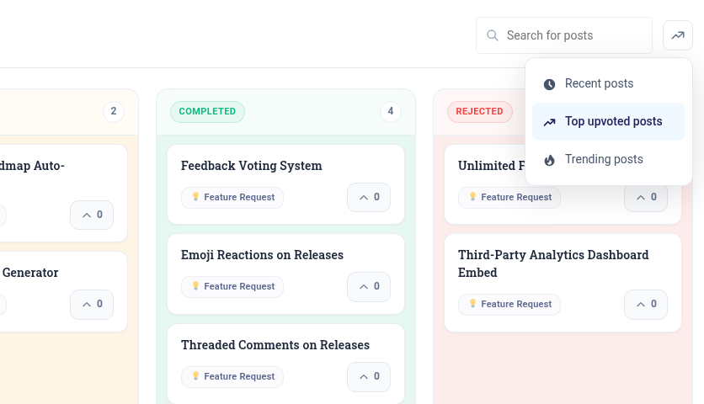Click Feature Request tag on Threaded Comments
Screen dimensions: 704x404
coord(232,376)
